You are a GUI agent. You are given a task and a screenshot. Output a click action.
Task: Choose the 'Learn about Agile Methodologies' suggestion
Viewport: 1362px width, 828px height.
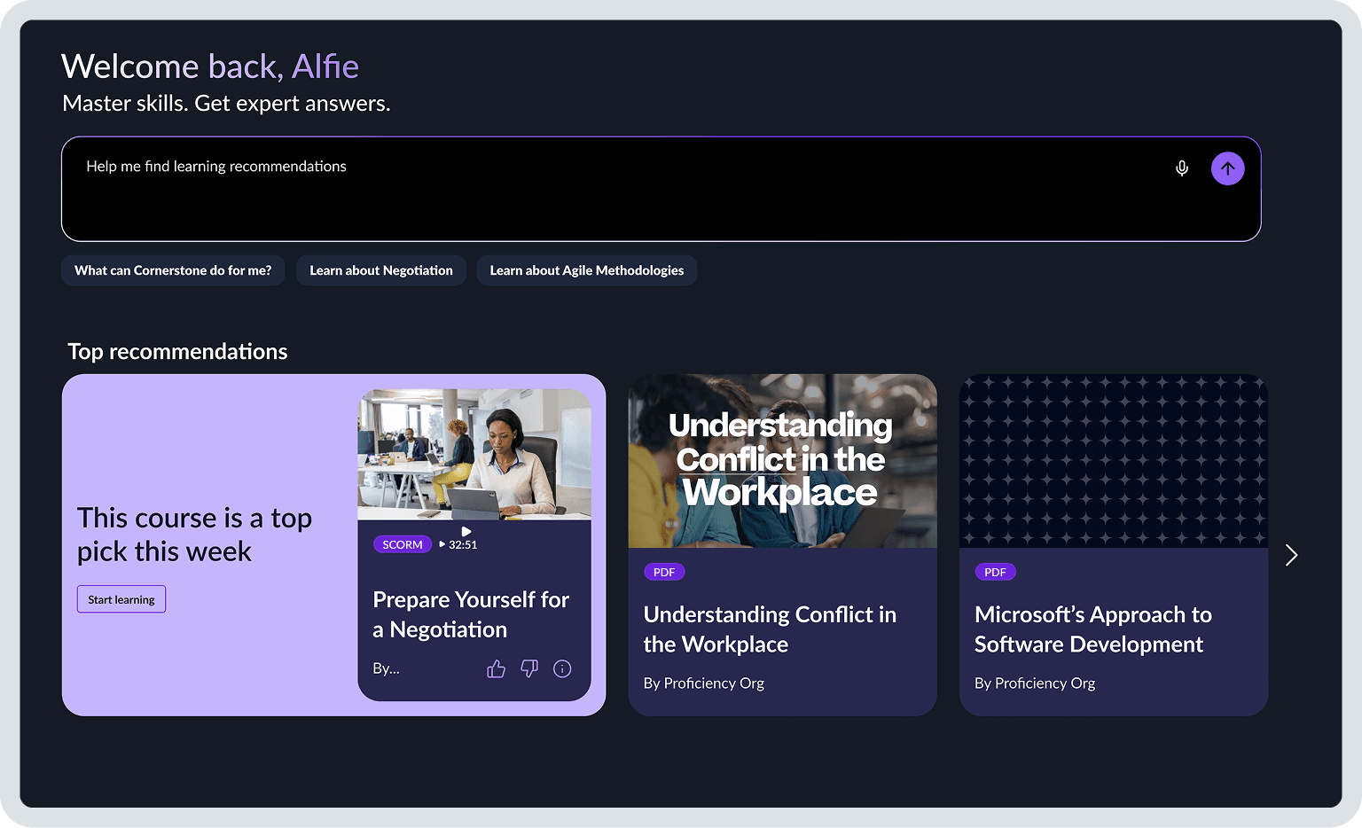tap(586, 270)
